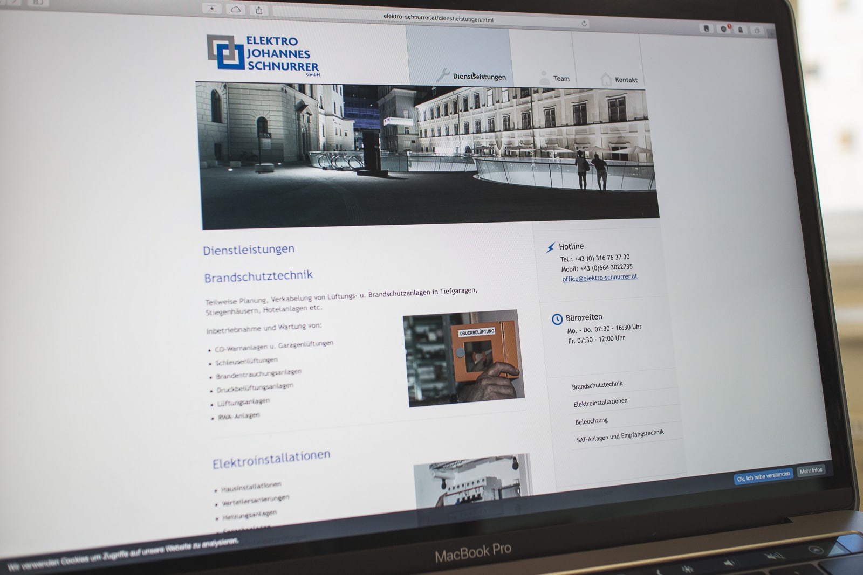Reload the page with the refresh icon

click(584, 23)
